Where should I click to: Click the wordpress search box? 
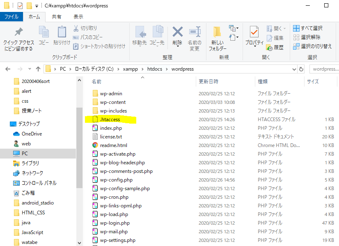tap(324, 69)
